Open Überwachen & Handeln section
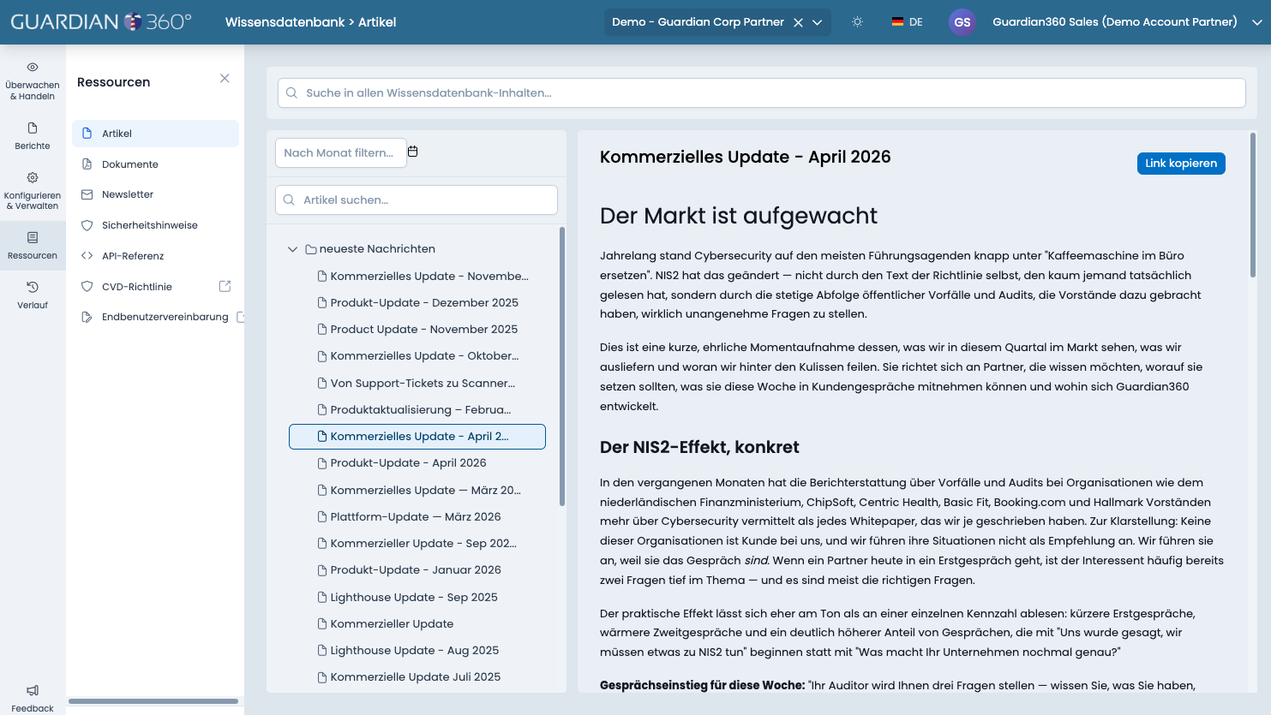Image resolution: width=1271 pixels, height=715 pixels. (33, 80)
